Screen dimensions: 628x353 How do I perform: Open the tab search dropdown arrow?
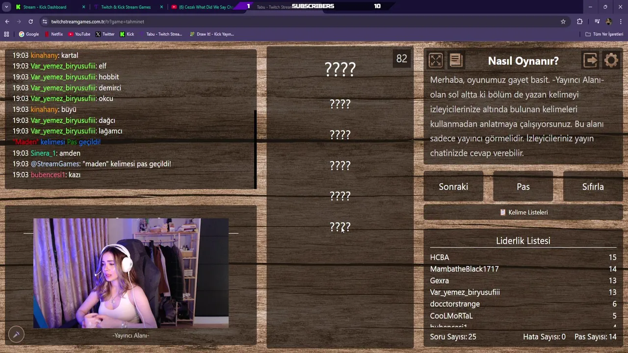click(6, 7)
